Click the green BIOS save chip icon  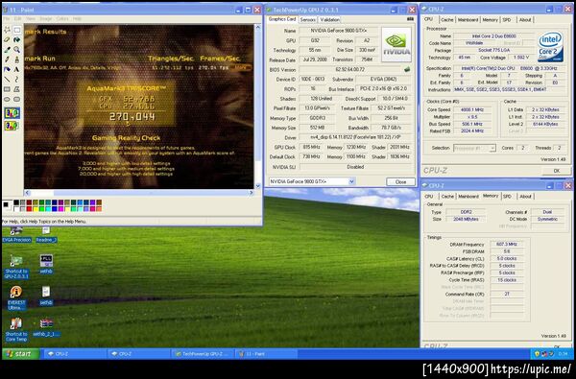point(407,69)
